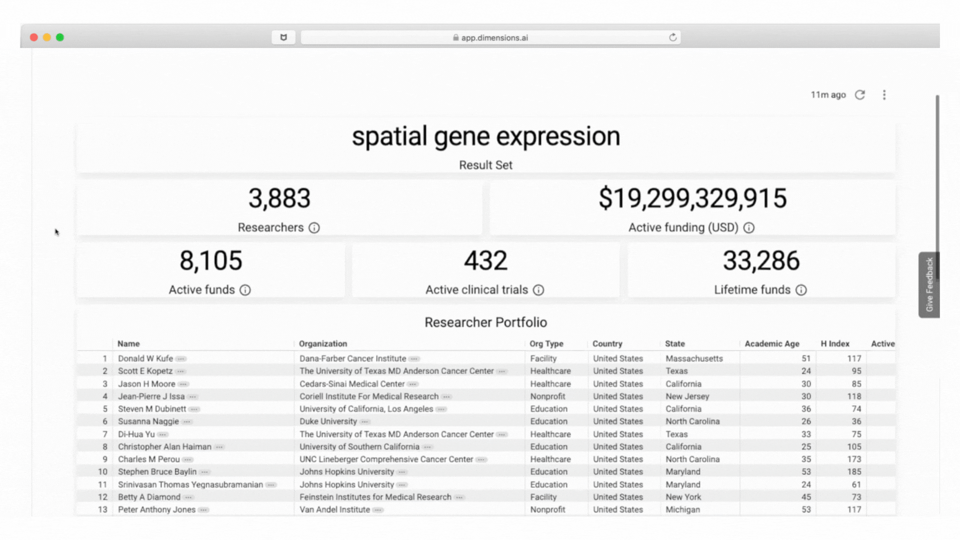Click the info icon beside Researchers
The image size is (960, 540).
point(314,228)
